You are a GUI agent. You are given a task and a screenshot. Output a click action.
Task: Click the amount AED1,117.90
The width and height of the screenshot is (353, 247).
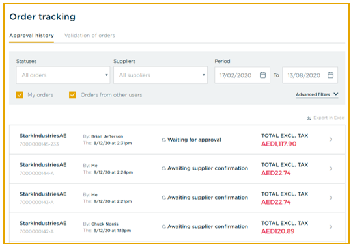(279, 144)
